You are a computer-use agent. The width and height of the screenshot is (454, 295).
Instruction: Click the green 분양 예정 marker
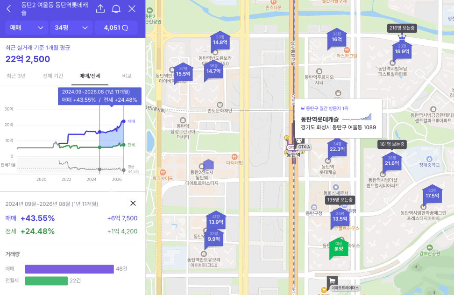[339, 247]
